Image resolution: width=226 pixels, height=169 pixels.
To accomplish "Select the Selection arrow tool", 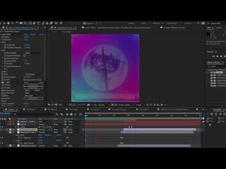I will coord(4,23).
